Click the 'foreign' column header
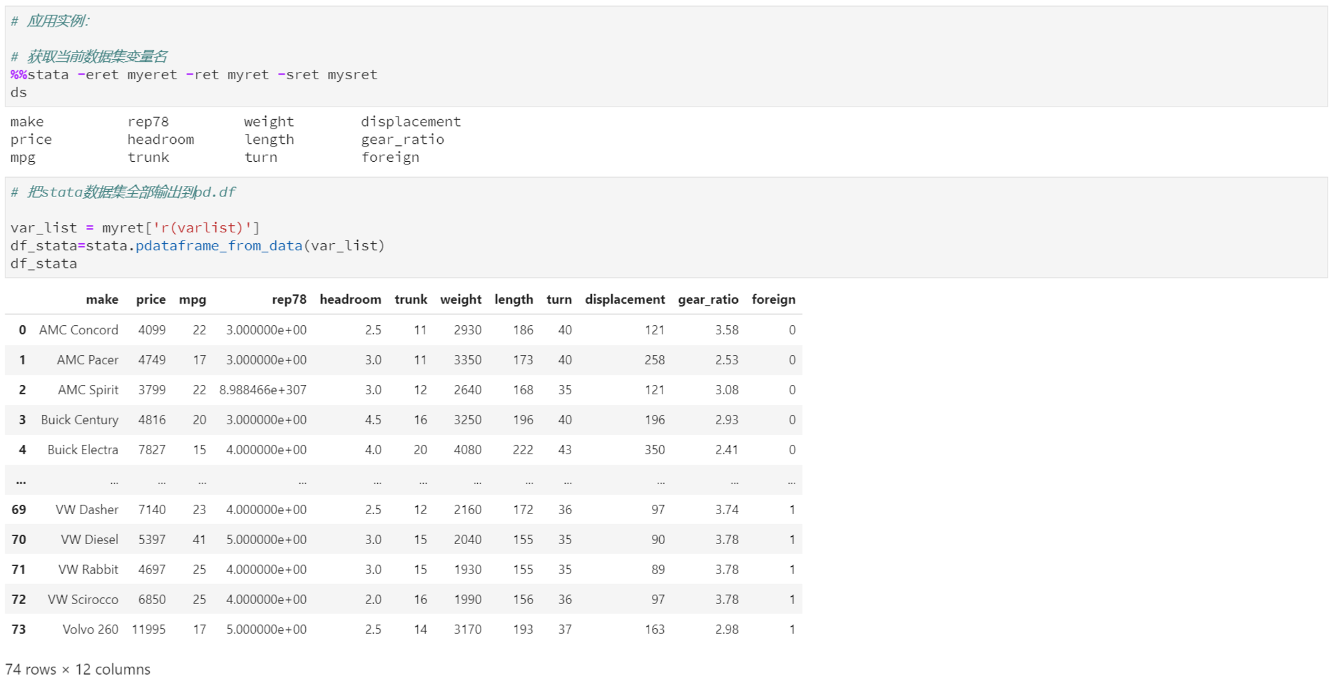Screen dimensions: 1333x688 774,300
